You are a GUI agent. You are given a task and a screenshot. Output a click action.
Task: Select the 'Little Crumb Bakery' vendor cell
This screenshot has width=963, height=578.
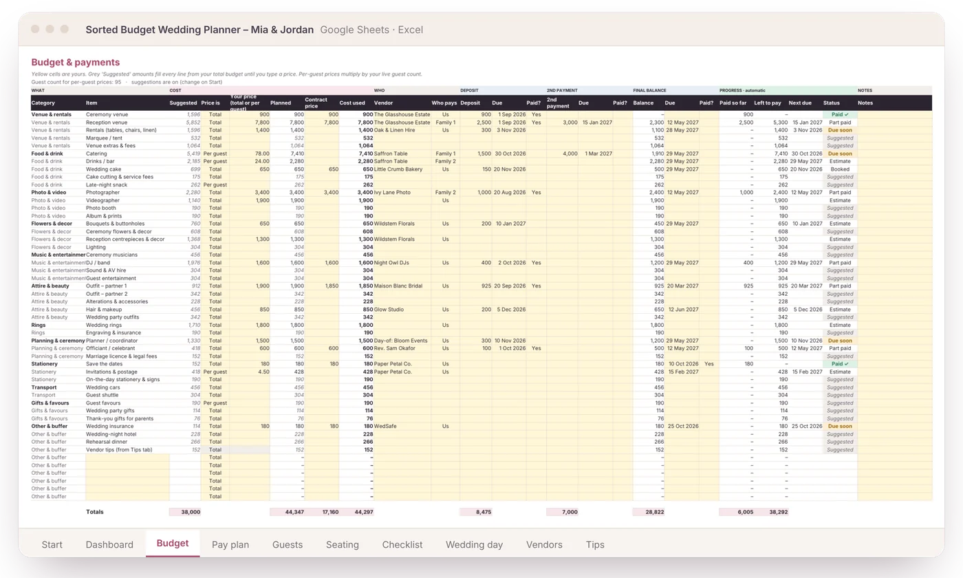click(x=402, y=169)
